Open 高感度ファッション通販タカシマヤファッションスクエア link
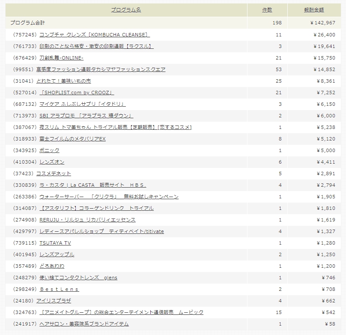The width and height of the screenshot is (346, 335). (x=101, y=69)
